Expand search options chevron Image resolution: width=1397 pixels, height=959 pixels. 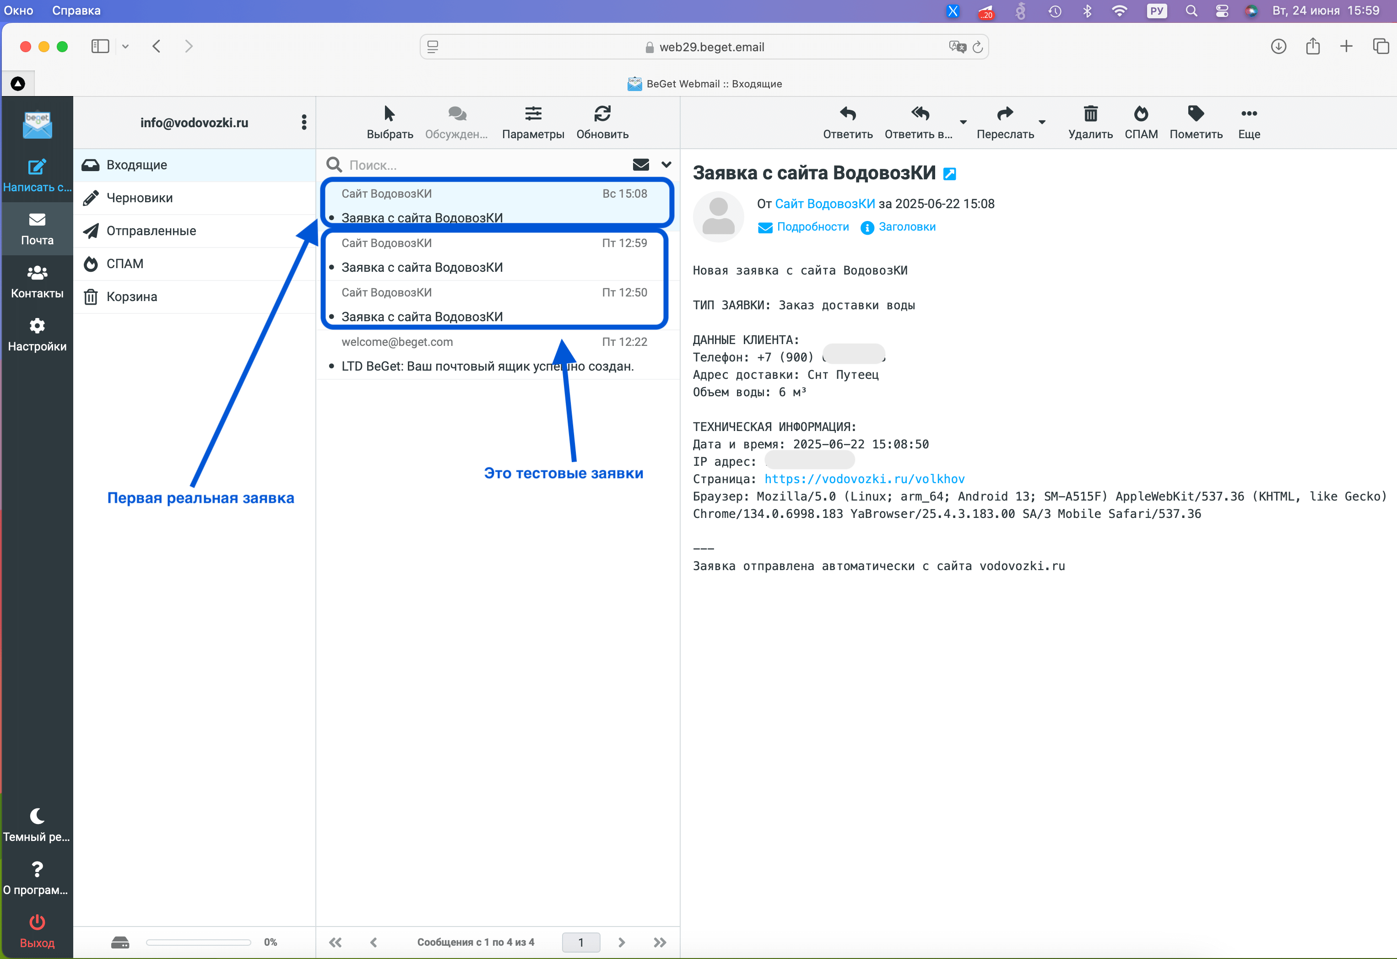pos(666,165)
